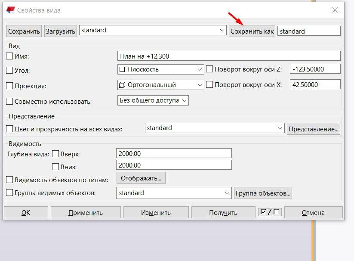
Task: Toggle the Имя checkbox
Action: [x=9, y=56]
